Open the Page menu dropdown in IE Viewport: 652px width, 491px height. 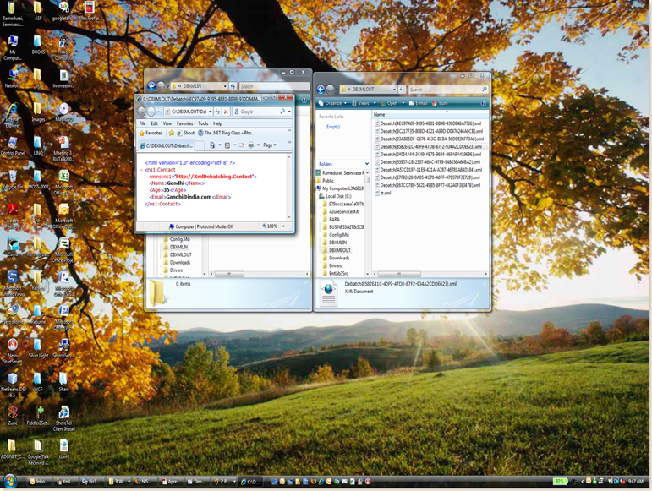[270, 145]
